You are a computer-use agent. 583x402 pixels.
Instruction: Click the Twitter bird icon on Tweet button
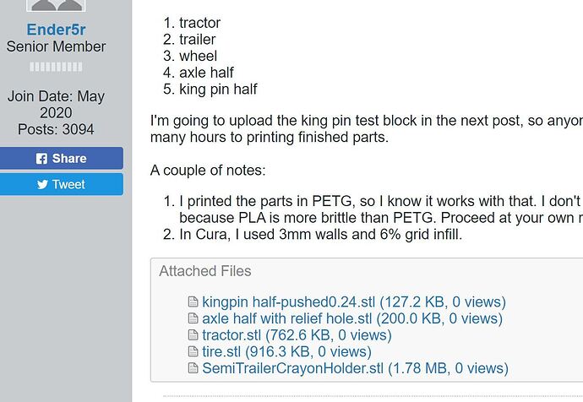42,184
